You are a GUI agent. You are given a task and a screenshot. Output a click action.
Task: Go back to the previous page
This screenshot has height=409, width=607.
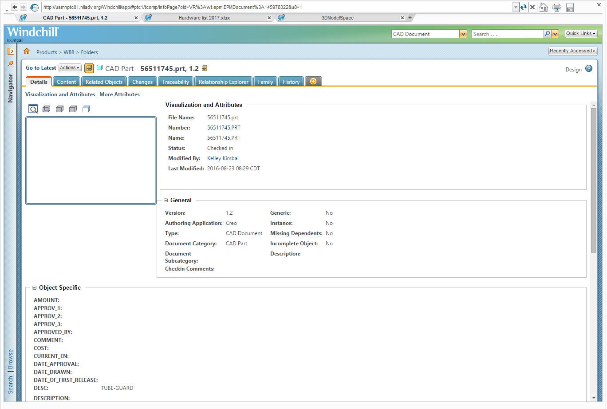click(15, 7)
